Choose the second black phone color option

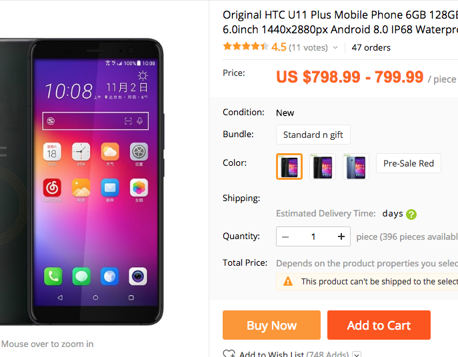coord(323,167)
